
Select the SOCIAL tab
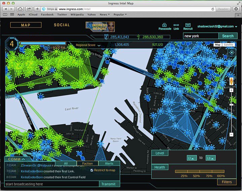pyautogui.click(x=62, y=25)
